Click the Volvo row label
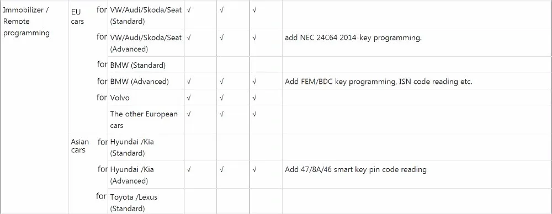 tap(120, 98)
